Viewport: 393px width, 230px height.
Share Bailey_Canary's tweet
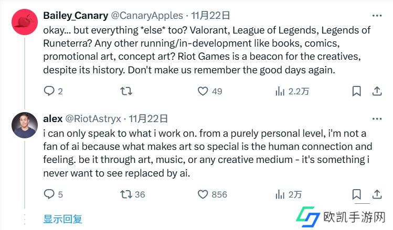click(376, 91)
